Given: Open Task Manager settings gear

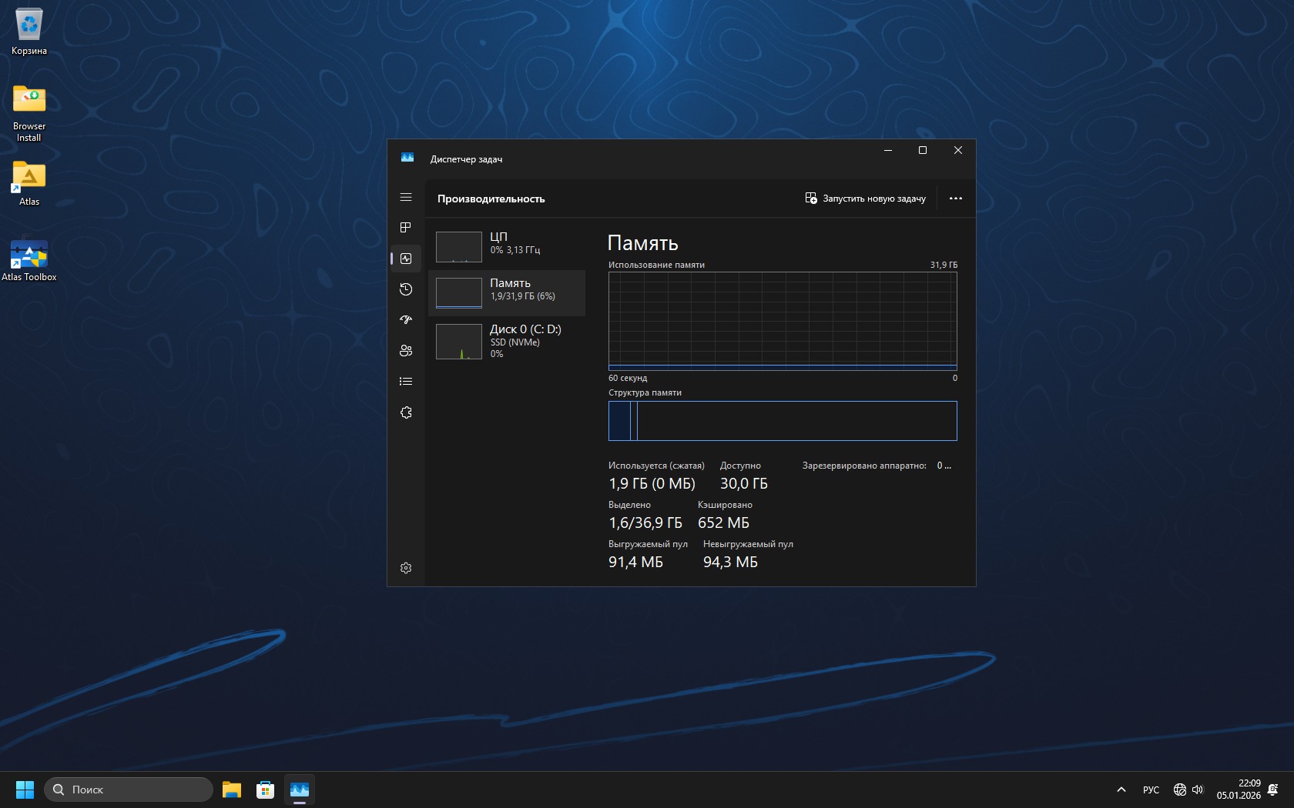Looking at the screenshot, I should point(406,568).
